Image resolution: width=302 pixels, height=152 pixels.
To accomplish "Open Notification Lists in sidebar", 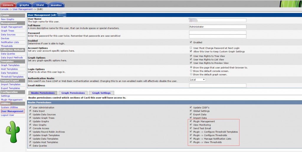I will click(x=10, y=42).
